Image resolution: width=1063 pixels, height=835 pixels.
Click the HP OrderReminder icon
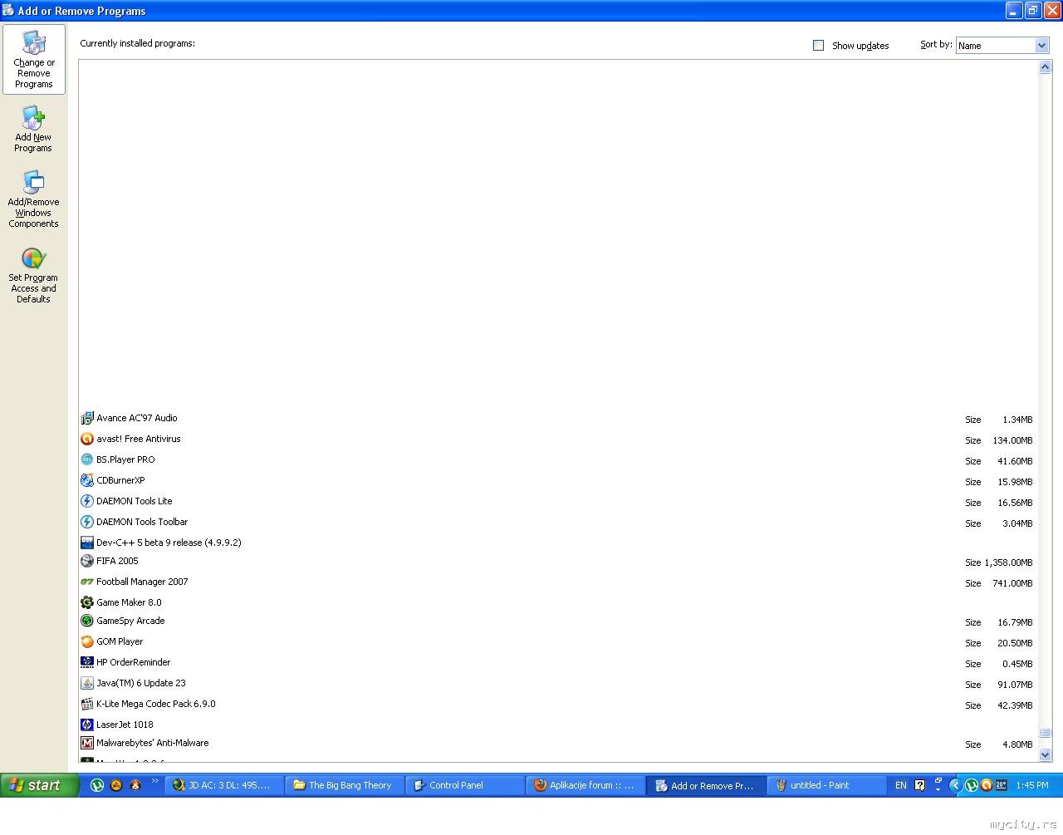click(87, 662)
